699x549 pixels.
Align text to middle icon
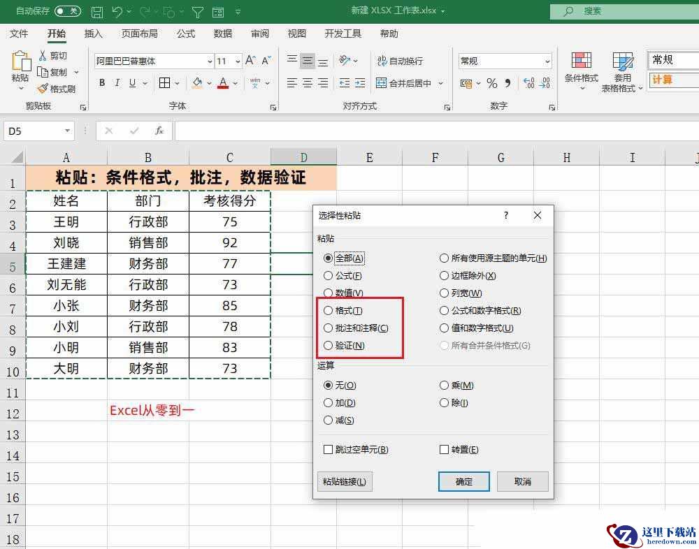[x=308, y=60]
